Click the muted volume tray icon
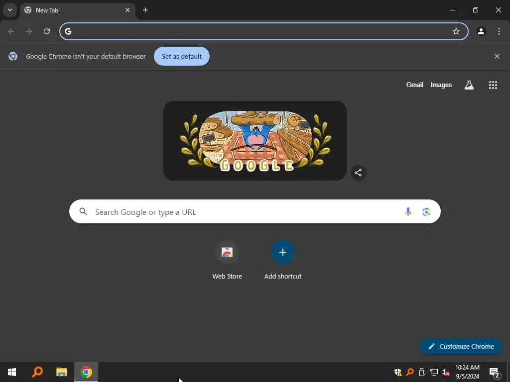The height and width of the screenshot is (382, 510). pyautogui.click(x=446, y=372)
